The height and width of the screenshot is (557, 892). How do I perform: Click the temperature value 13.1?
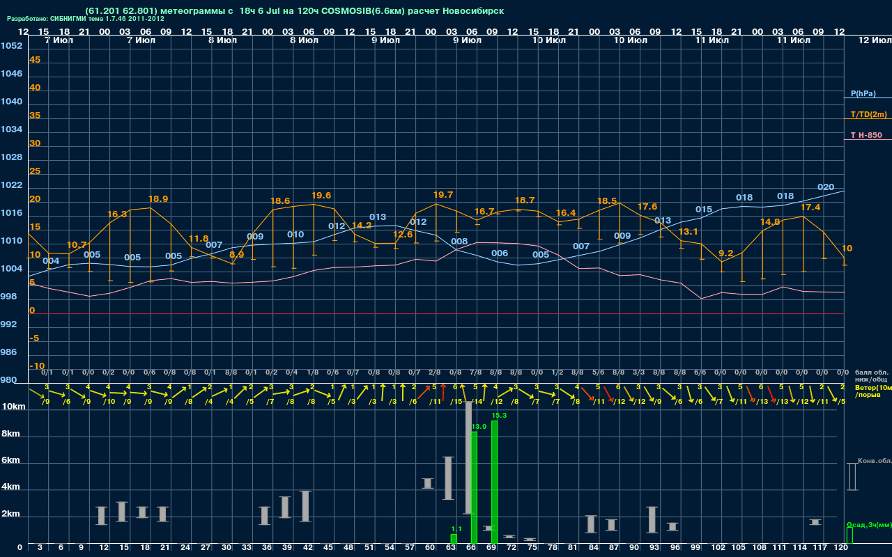pos(689,232)
